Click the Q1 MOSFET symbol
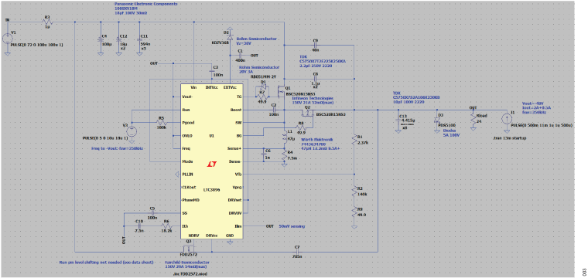 tap(281, 90)
